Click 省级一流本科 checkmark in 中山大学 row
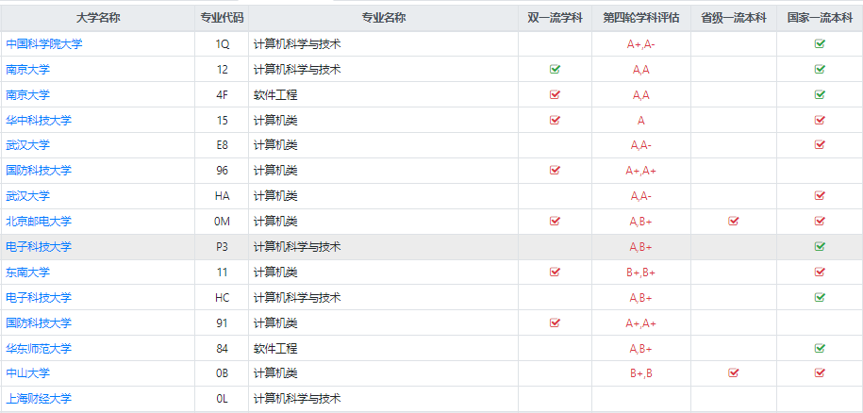 733,373
